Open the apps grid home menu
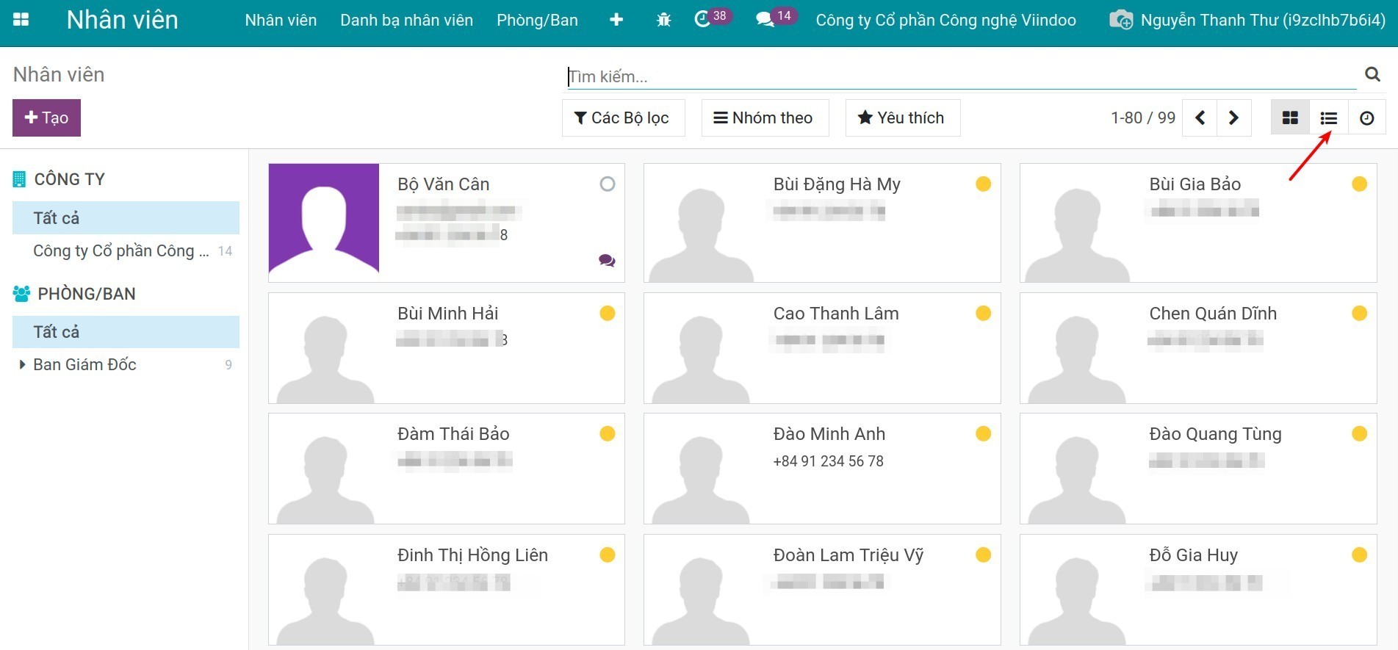This screenshot has height=650, width=1398. click(21, 20)
